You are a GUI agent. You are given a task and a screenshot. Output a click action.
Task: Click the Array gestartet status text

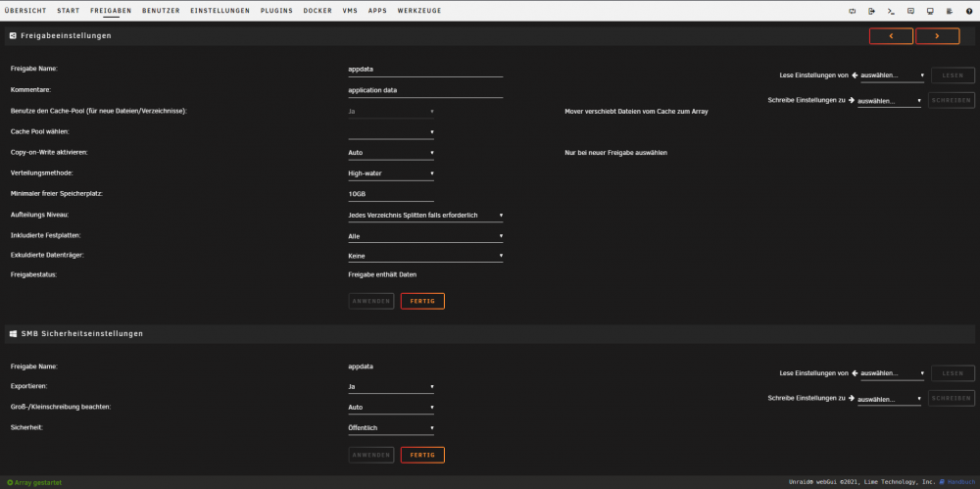coord(38,483)
